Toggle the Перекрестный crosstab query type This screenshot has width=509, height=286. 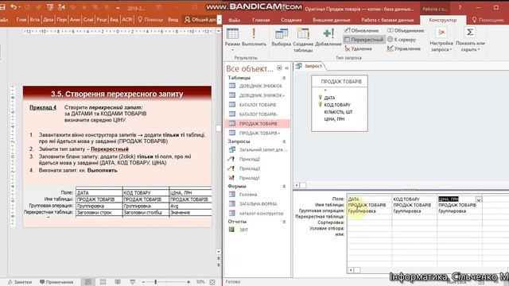(x=363, y=40)
